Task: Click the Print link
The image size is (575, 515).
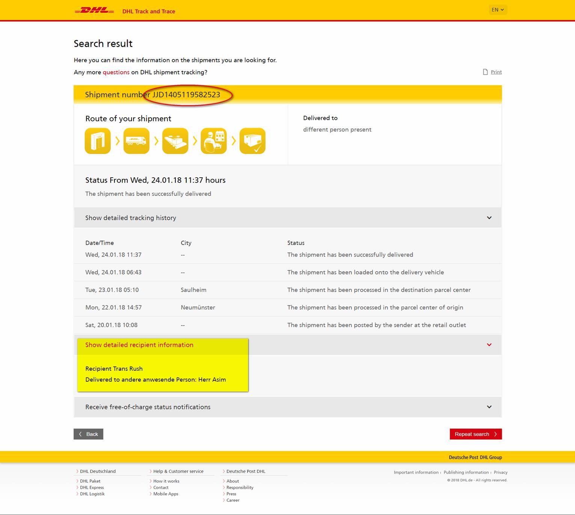Action: (496, 72)
